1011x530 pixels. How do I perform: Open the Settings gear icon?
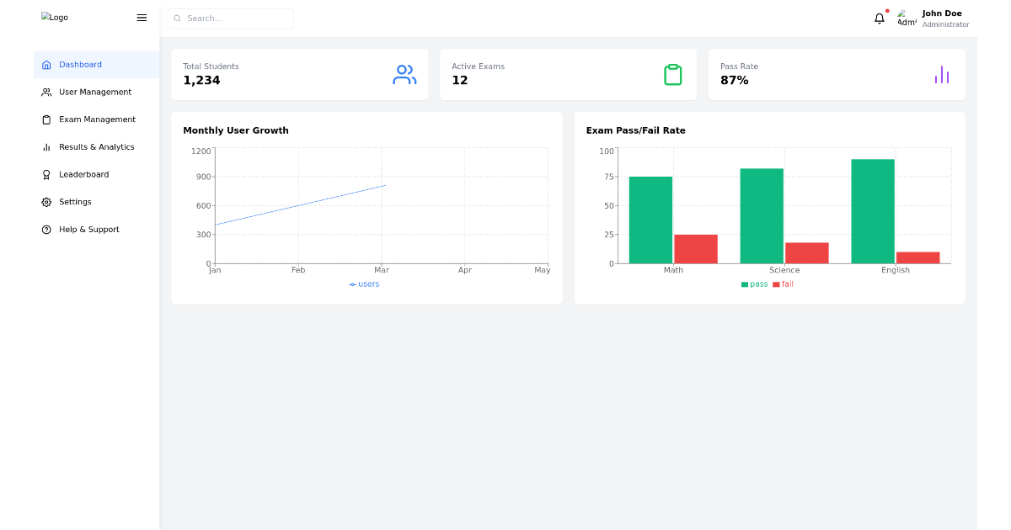tap(46, 201)
